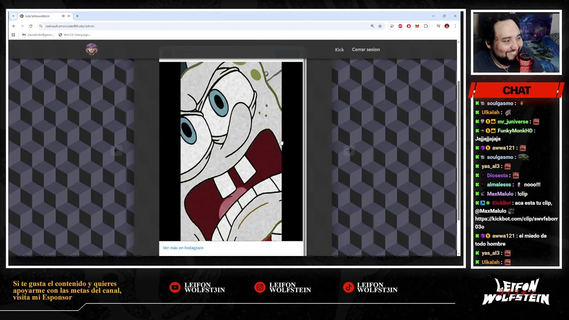Click the page vertical scrollbar
Image resolution: width=569 pixels, height=320 pixels.
click(459, 150)
